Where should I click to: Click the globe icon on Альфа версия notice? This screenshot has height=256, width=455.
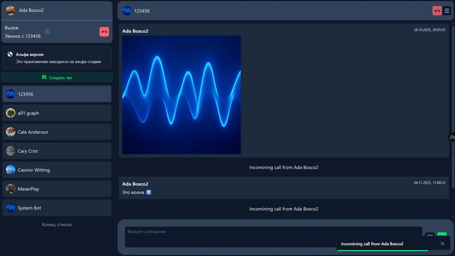pyautogui.click(x=10, y=54)
